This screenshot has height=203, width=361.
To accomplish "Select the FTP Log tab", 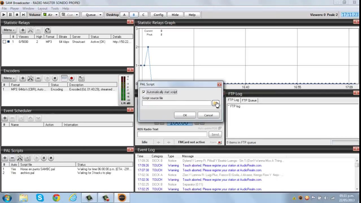I will 233,100.
